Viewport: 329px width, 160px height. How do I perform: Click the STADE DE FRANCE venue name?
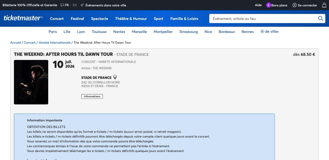(96, 78)
